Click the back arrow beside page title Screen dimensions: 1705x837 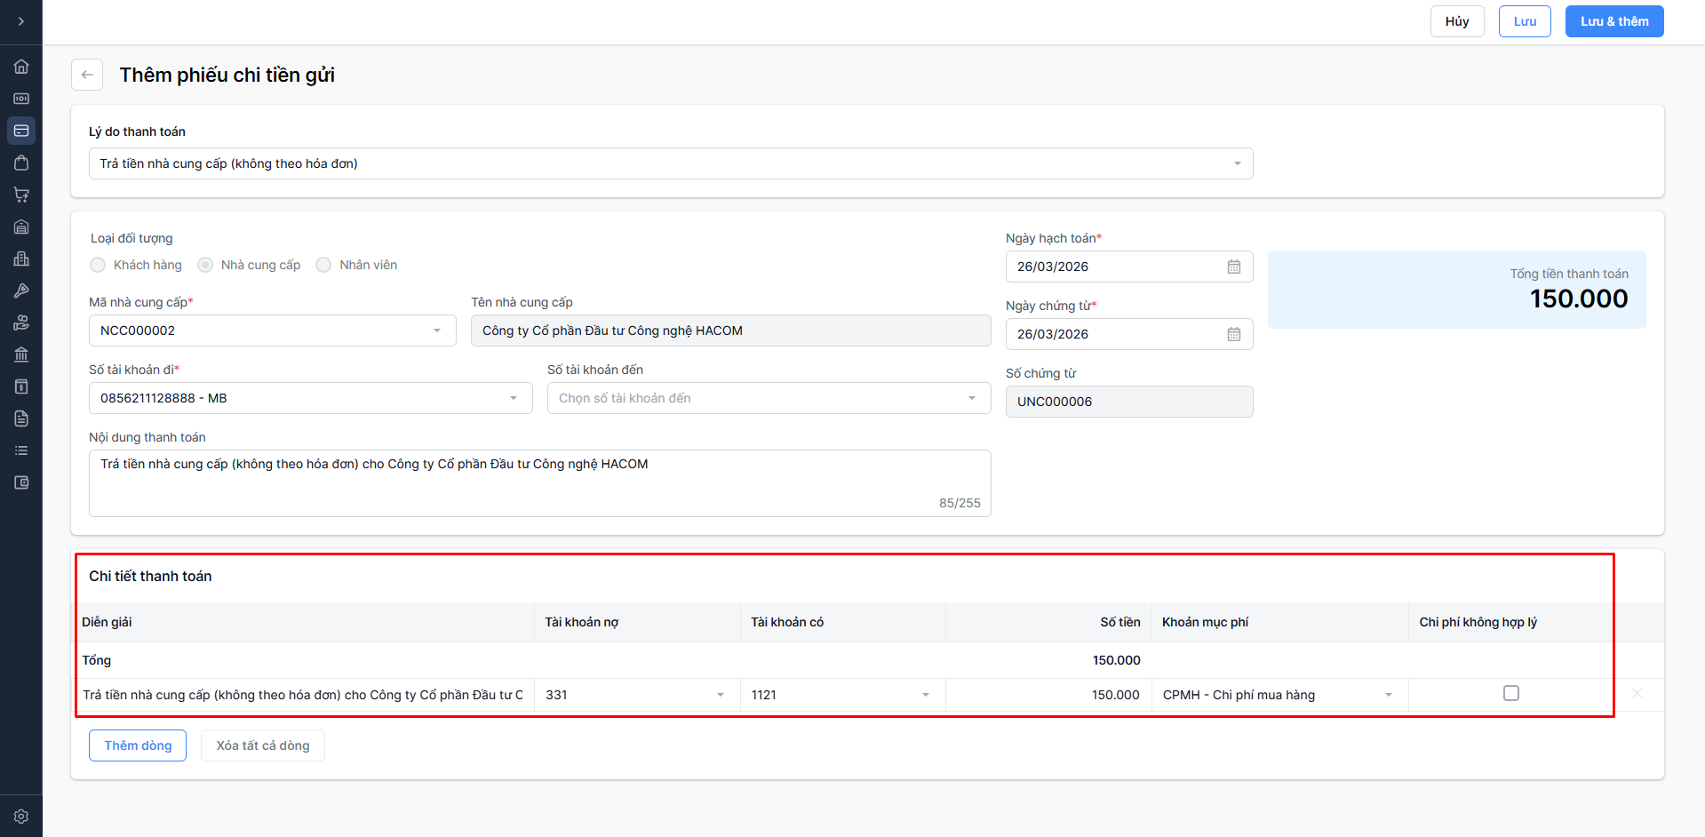(x=87, y=75)
